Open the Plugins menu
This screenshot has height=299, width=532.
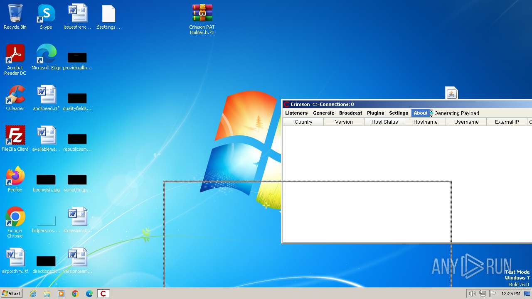pos(375,113)
